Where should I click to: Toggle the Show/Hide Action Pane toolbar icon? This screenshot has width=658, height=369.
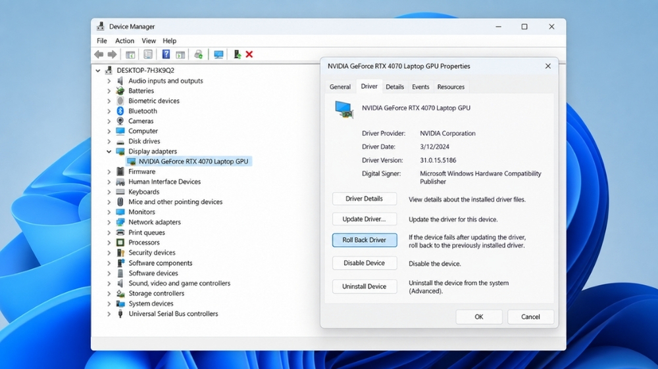[x=180, y=54]
